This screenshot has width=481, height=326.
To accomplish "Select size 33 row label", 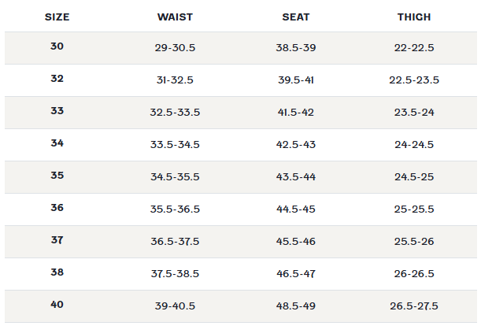I will 57,110.
